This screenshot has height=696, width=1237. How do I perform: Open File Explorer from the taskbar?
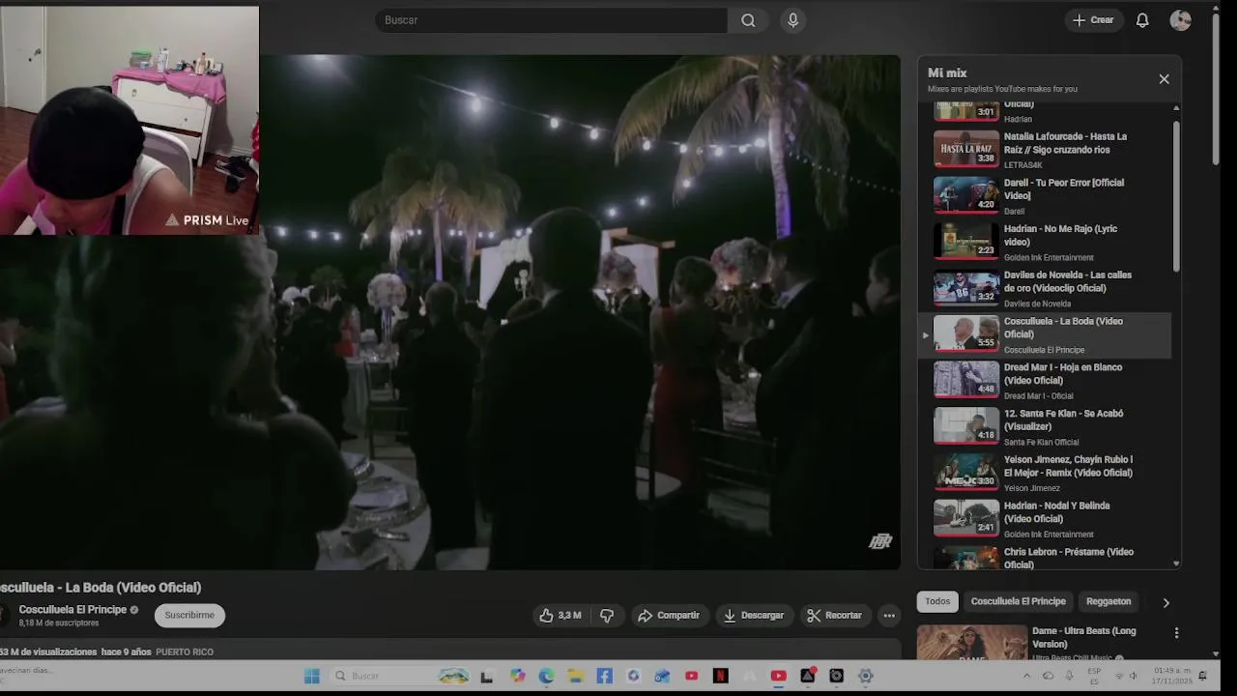click(575, 677)
